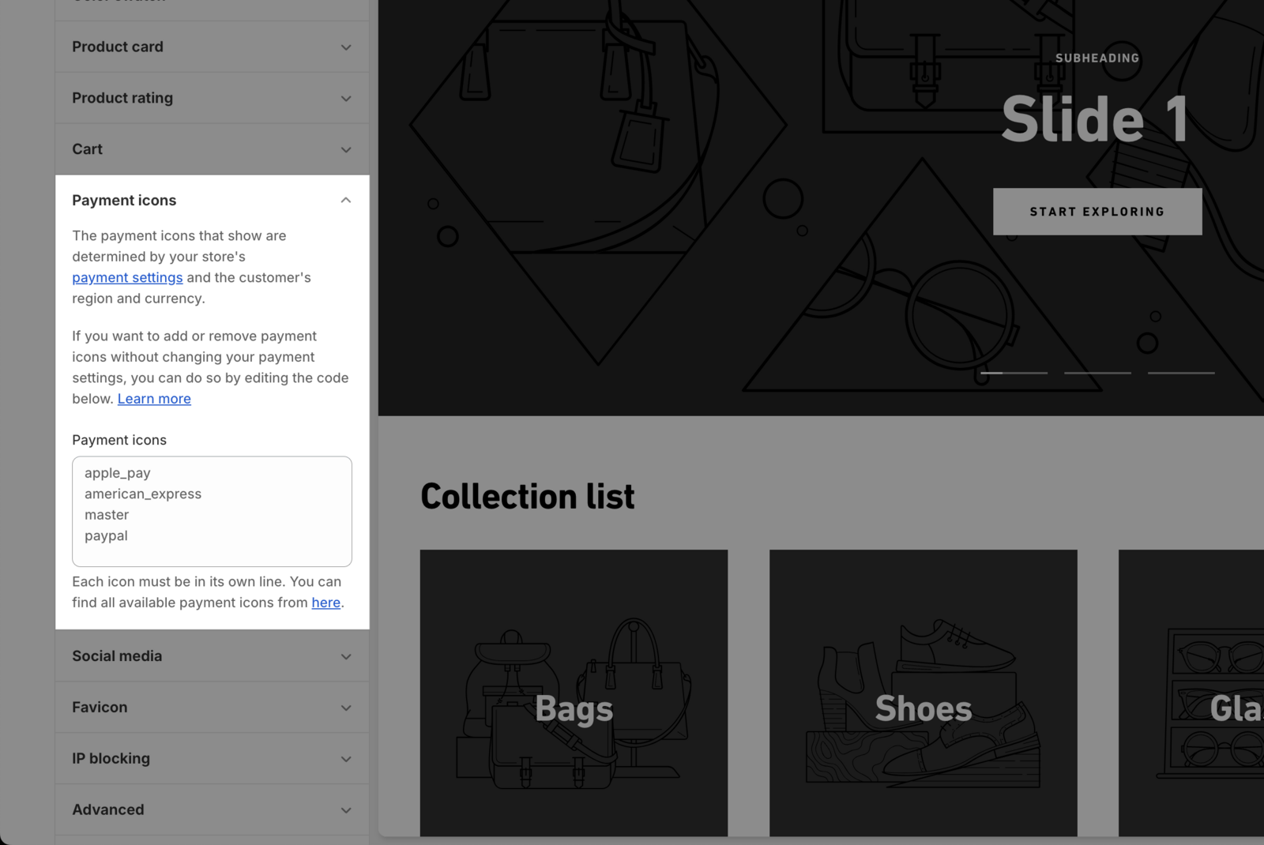Open the 'here' payment icons link
The height and width of the screenshot is (845, 1264).
(x=325, y=603)
